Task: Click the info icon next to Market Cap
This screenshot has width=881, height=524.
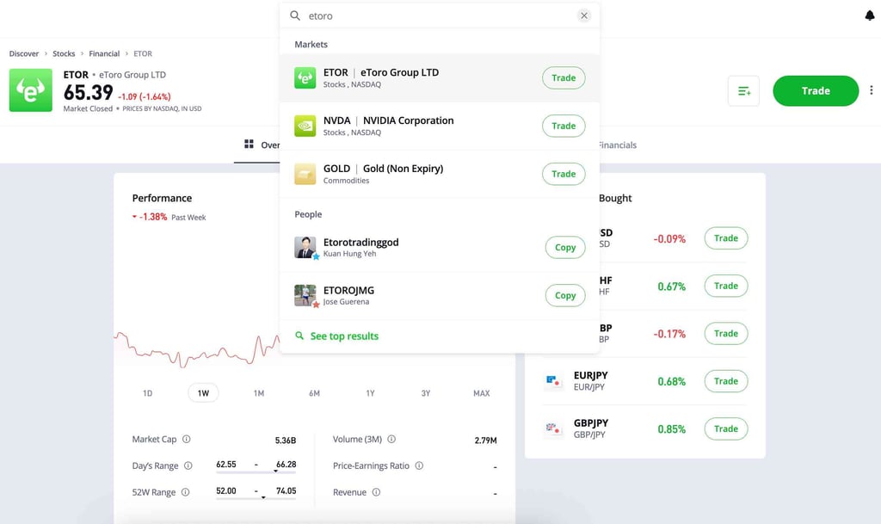Action: [x=188, y=439]
